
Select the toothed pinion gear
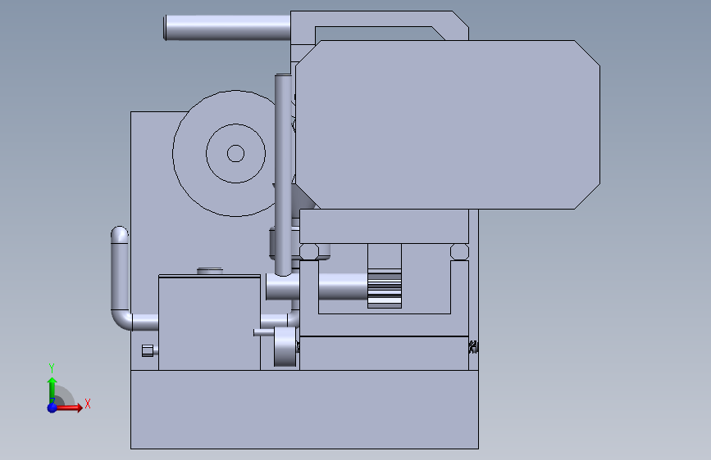[x=385, y=289]
